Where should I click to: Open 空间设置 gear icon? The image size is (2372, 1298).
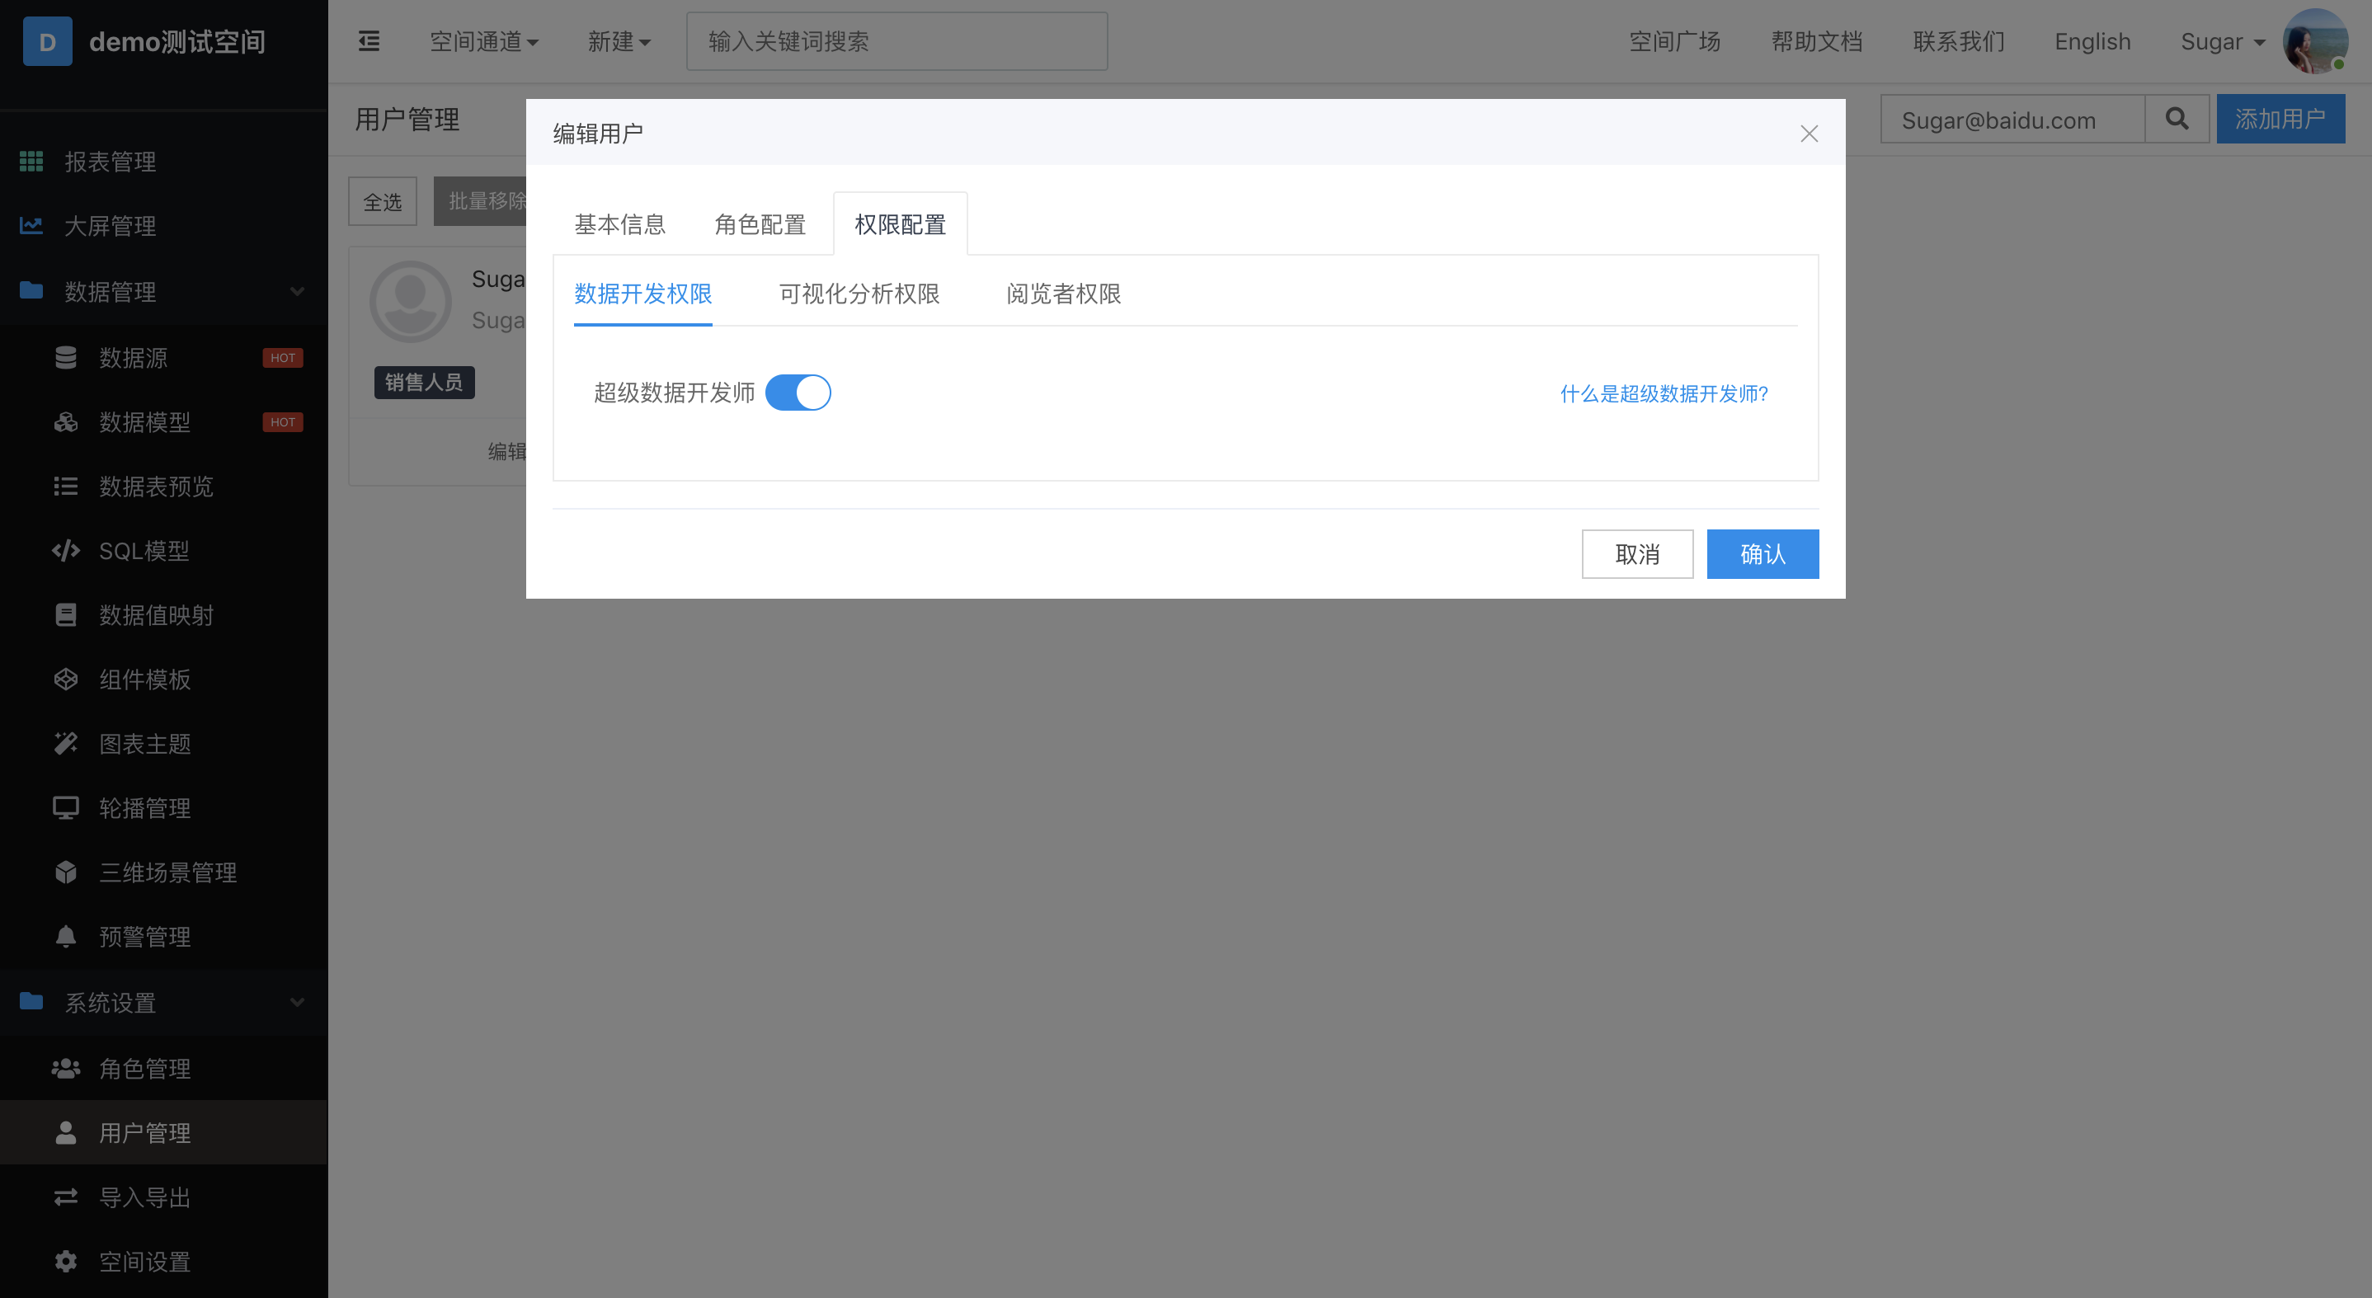(65, 1261)
